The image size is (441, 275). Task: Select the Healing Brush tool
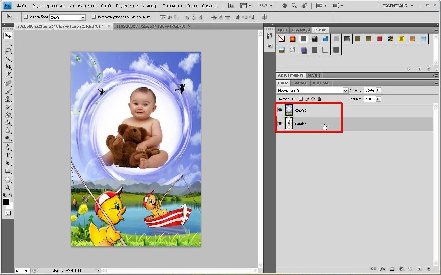click(x=7, y=83)
